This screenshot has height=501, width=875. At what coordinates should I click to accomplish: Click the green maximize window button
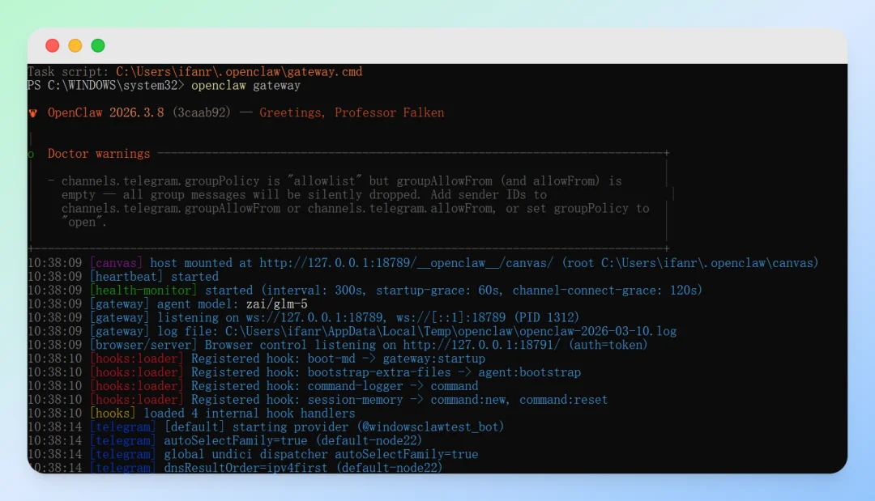click(x=98, y=46)
